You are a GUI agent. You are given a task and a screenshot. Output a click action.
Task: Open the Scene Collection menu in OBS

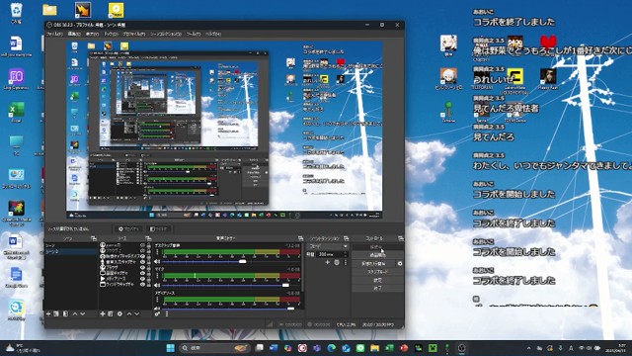(166, 34)
